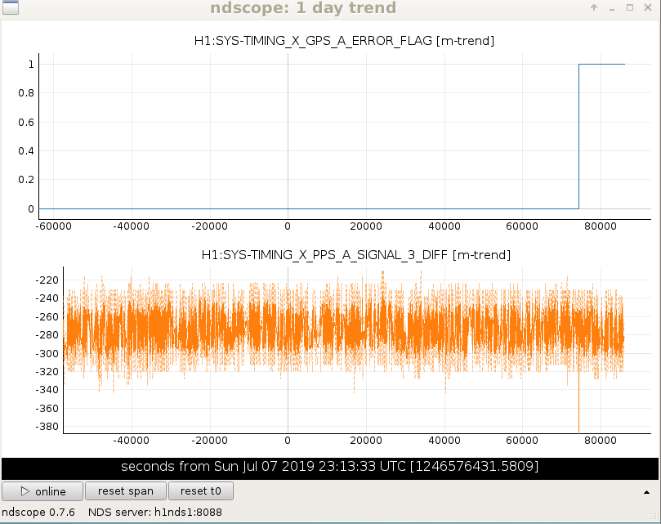Click the black time reference bar showing Jul 07 2019
Screen dimensions: 661x524
tap(329, 468)
